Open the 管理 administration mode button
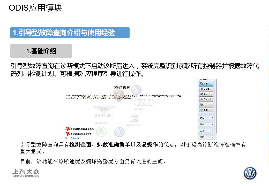Screen dimensions: 269x186 [x=206, y=110]
